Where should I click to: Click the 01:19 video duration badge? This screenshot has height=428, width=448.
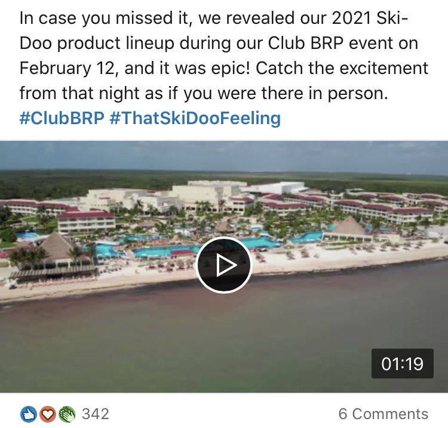tap(402, 364)
